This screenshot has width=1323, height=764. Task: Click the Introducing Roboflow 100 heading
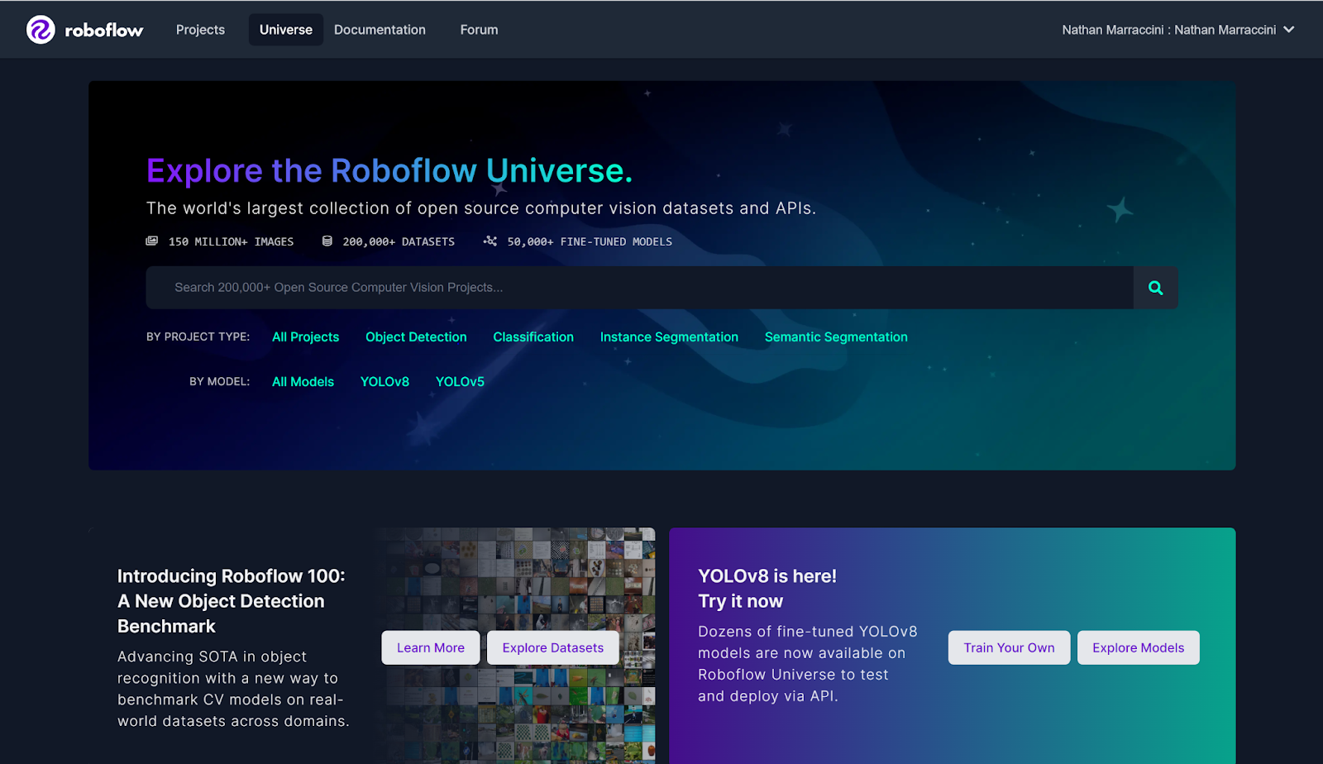[232, 601]
